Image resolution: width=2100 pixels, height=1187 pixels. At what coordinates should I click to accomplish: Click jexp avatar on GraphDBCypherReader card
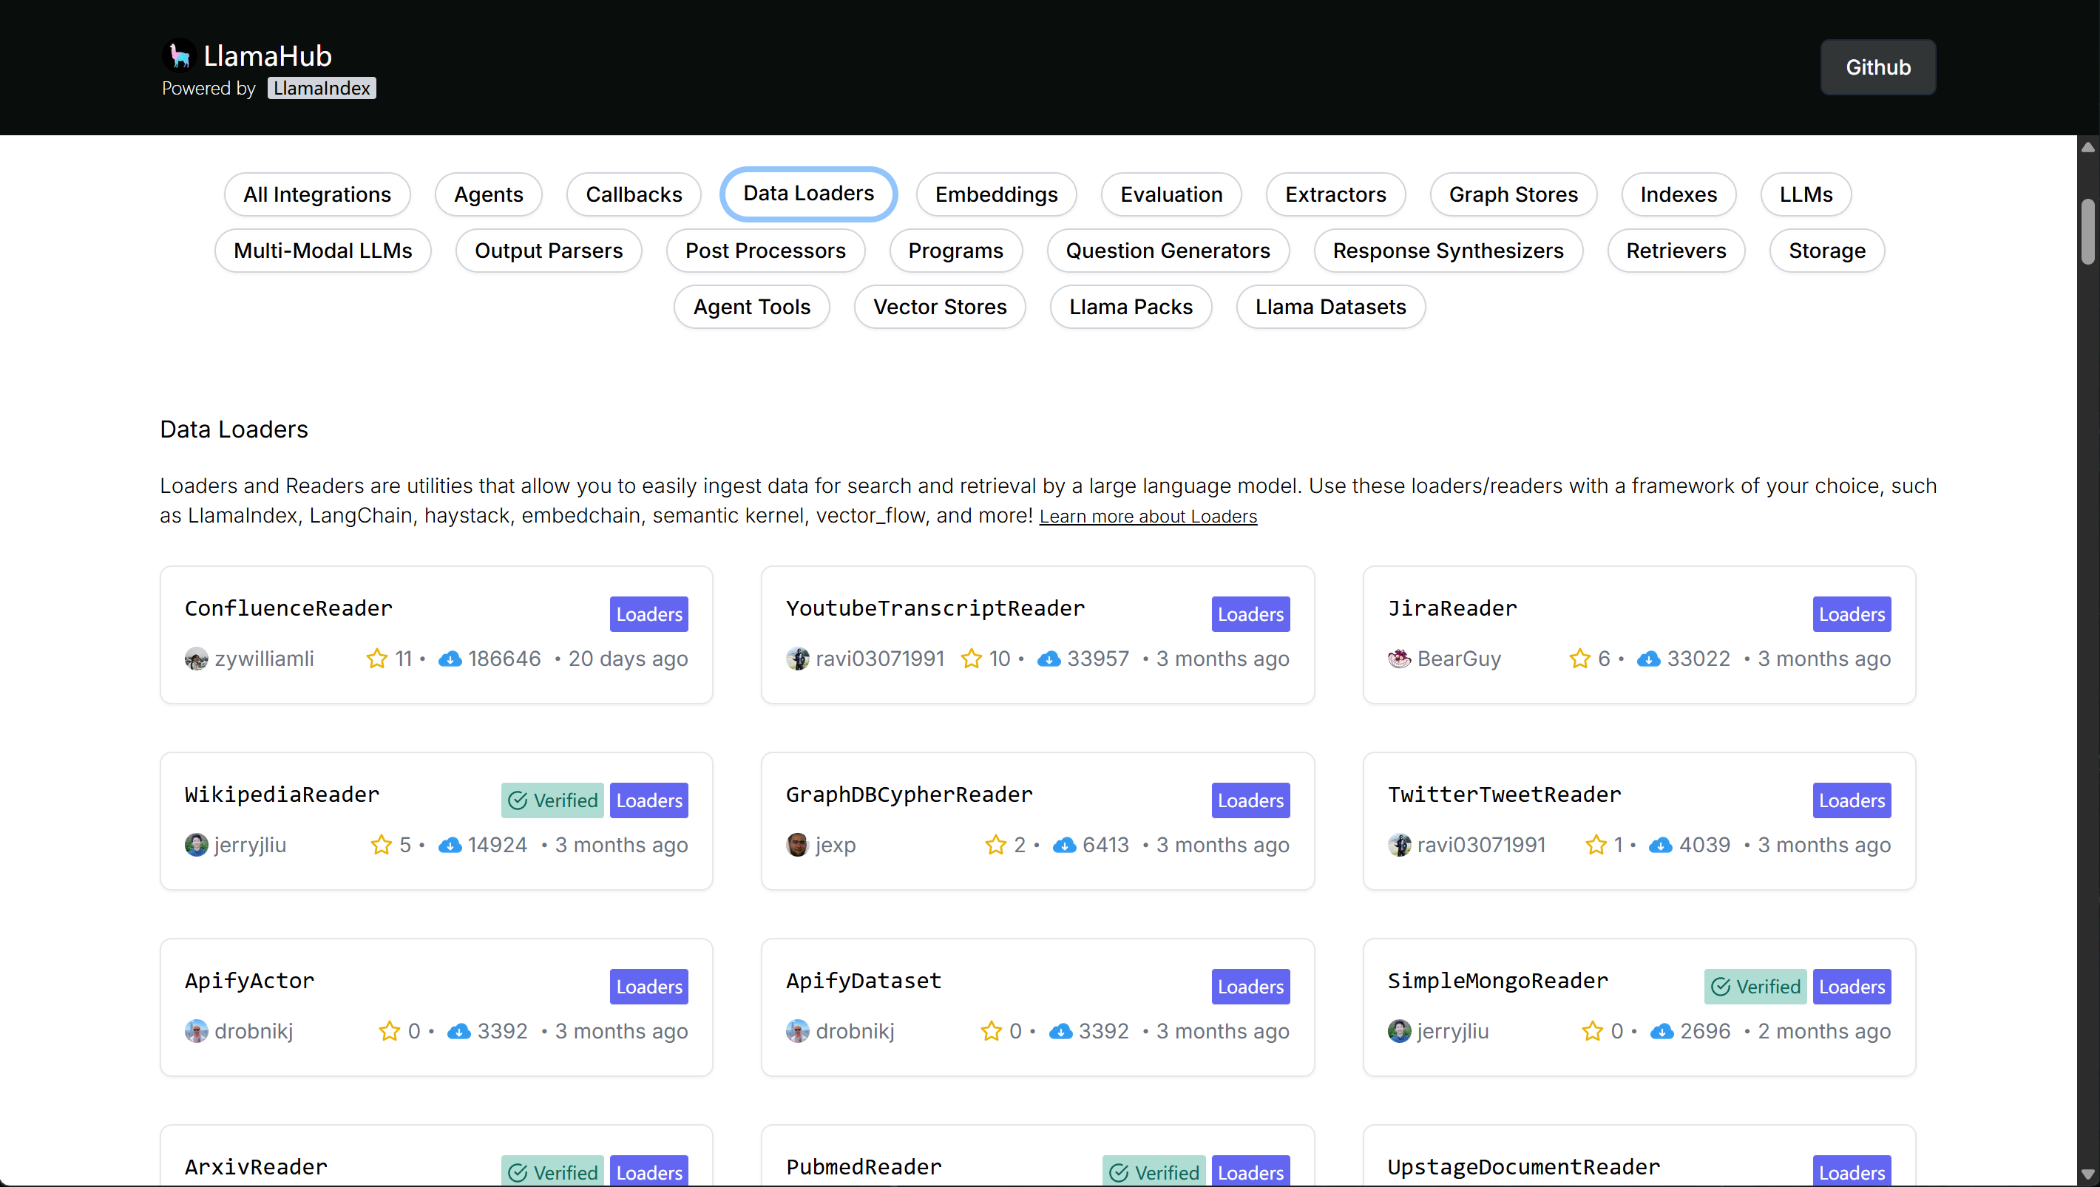(x=798, y=845)
